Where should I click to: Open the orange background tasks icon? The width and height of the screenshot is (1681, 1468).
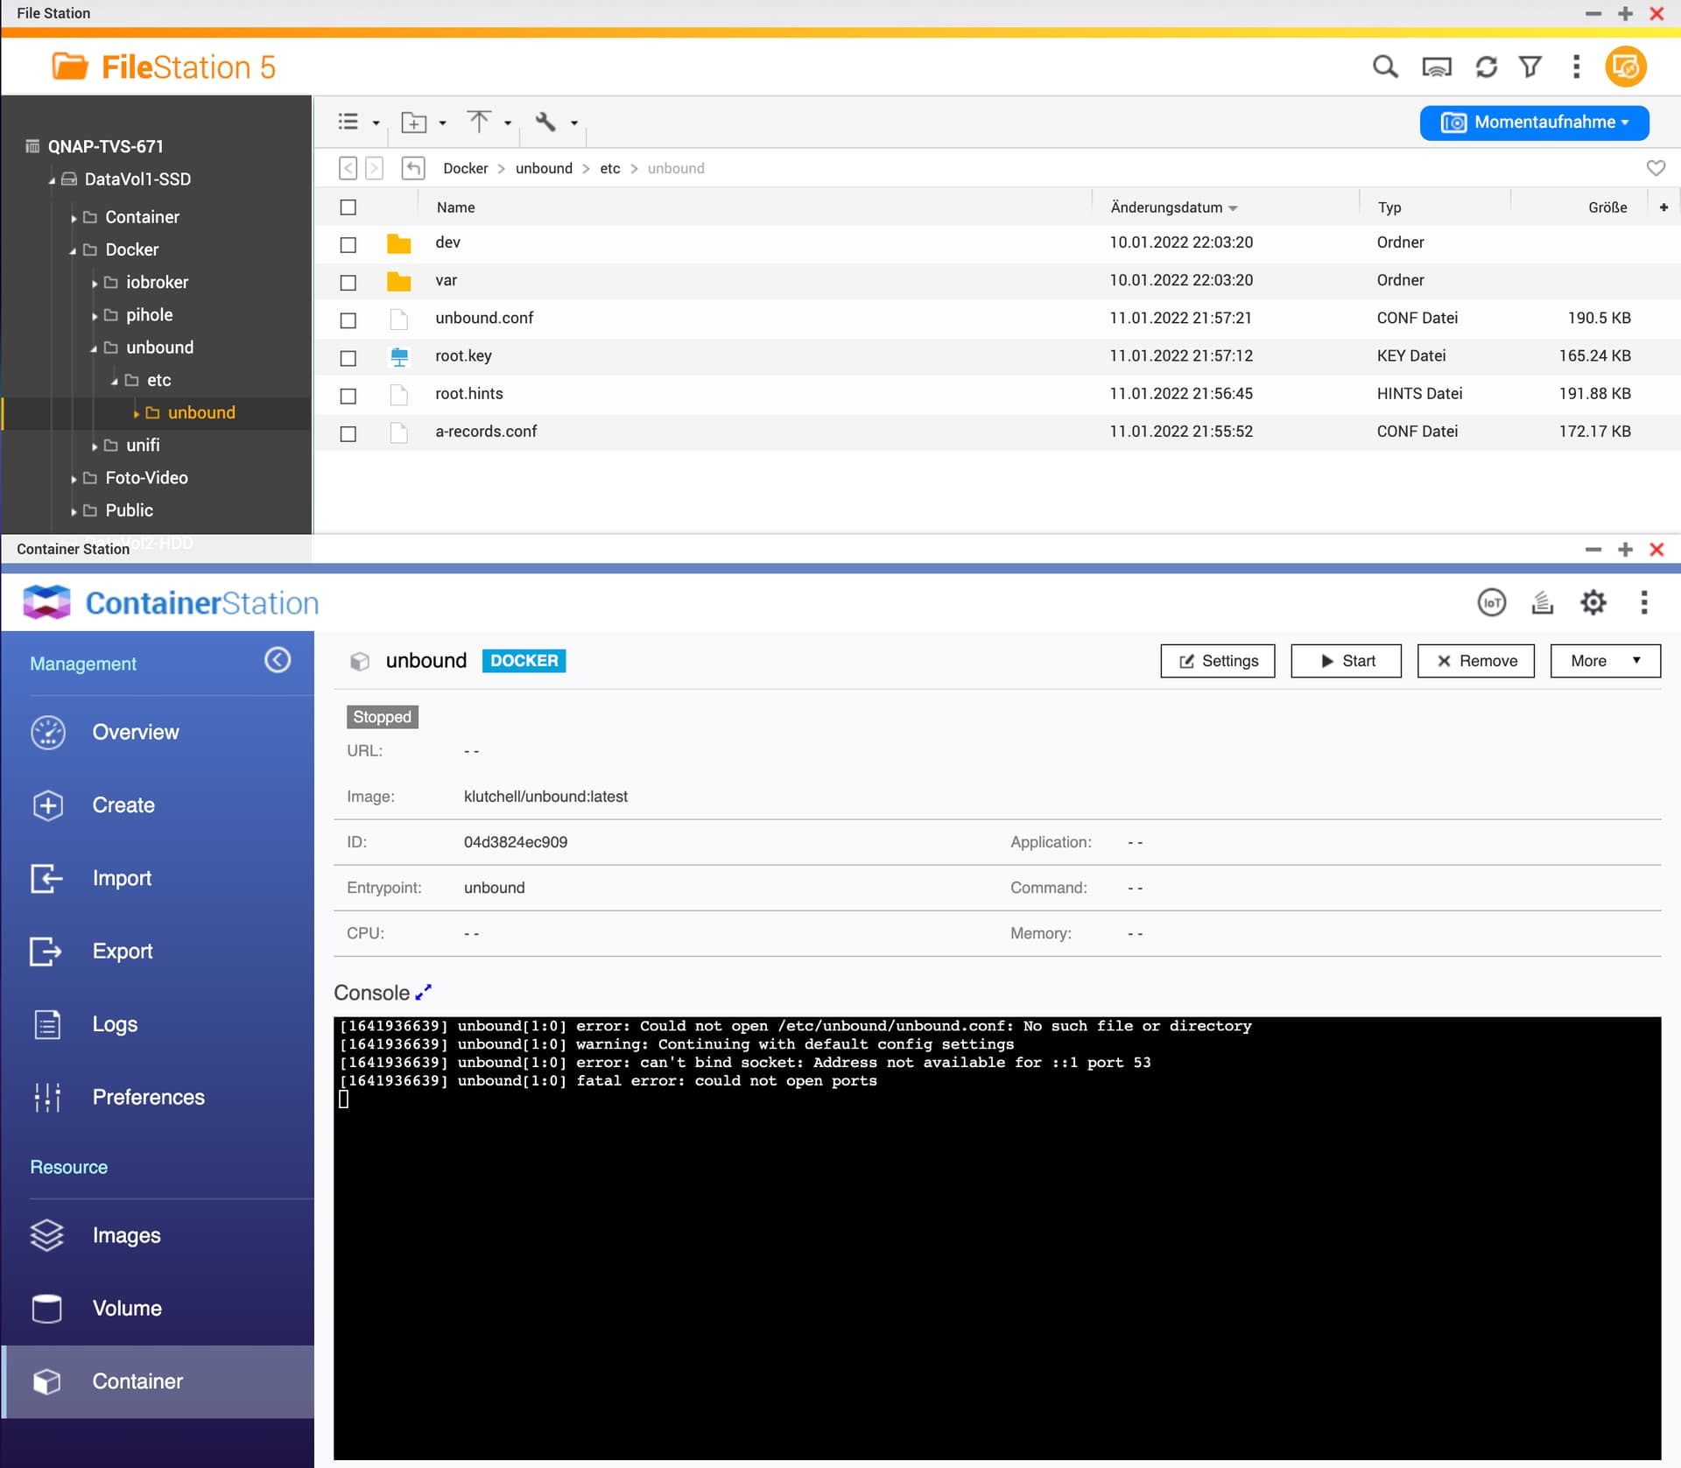tap(1625, 67)
